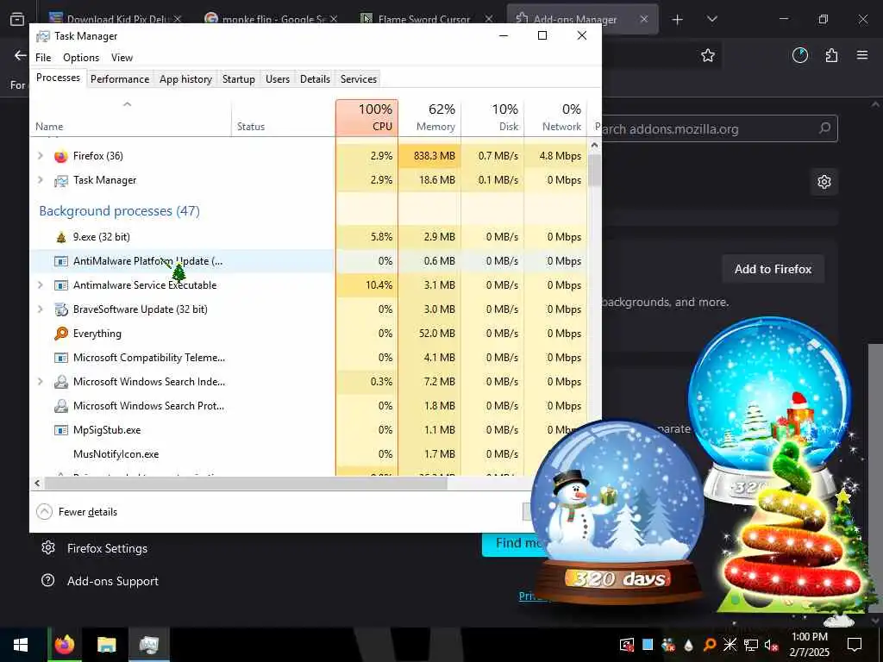
Task: Open Firefox Settings link in sidebar
Action: pyautogui.click(x=94, y=548)
